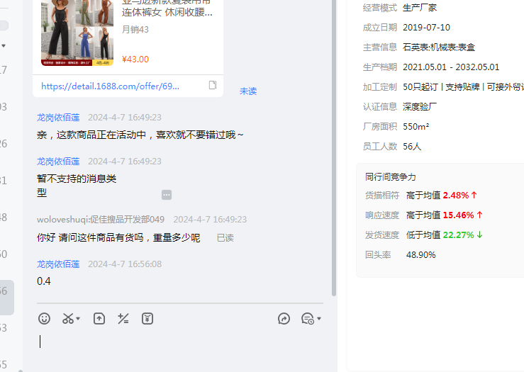Click the product price ¥43.00
524x372 pixels.
(x=135, y=60)
